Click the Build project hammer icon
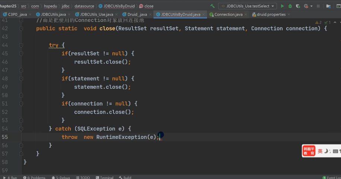This screenshot has width=341, height=179. pyautogui.click(x=213, y=6)
